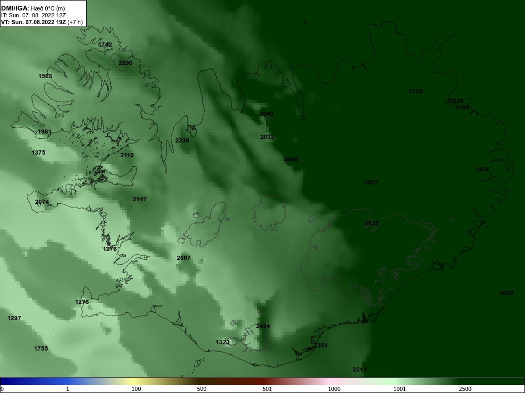Click the 1000 label on the color scale
This screenshot has width=525, height=393.
pyautogui.click(x=334, y=389)
